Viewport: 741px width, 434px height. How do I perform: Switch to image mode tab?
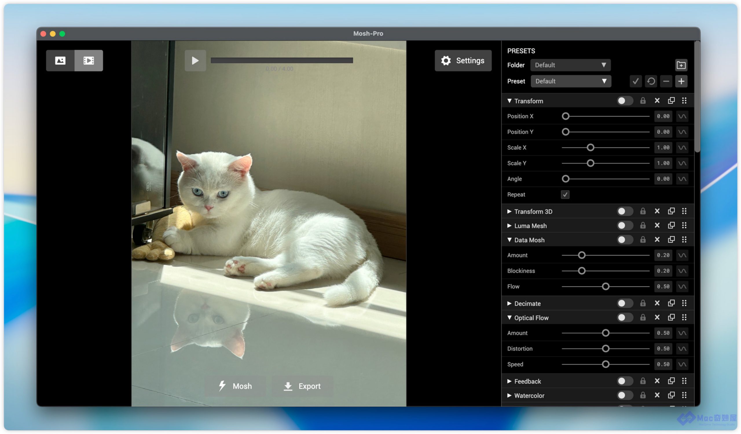[60, 61]
